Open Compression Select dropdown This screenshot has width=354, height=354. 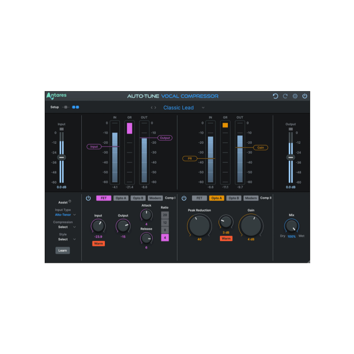tap(67, 227)
